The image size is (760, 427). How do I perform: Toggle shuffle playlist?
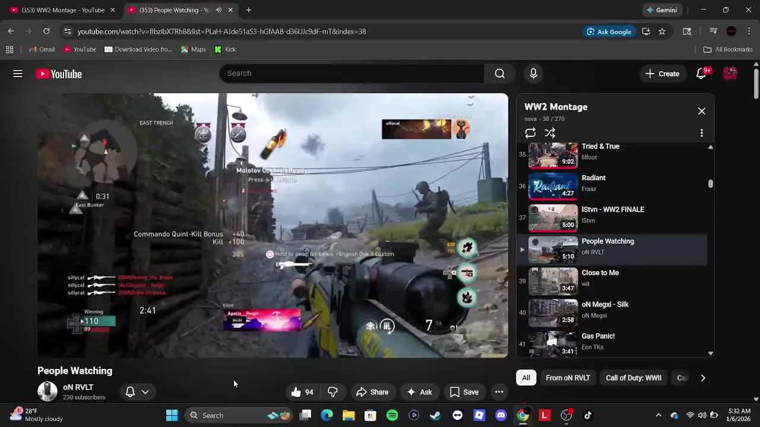(x=550, y=133)
